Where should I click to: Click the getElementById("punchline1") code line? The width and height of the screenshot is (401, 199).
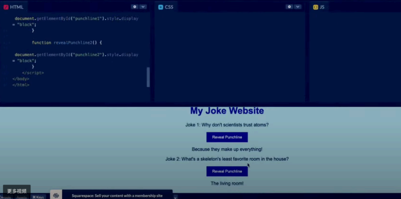point(76,19)
